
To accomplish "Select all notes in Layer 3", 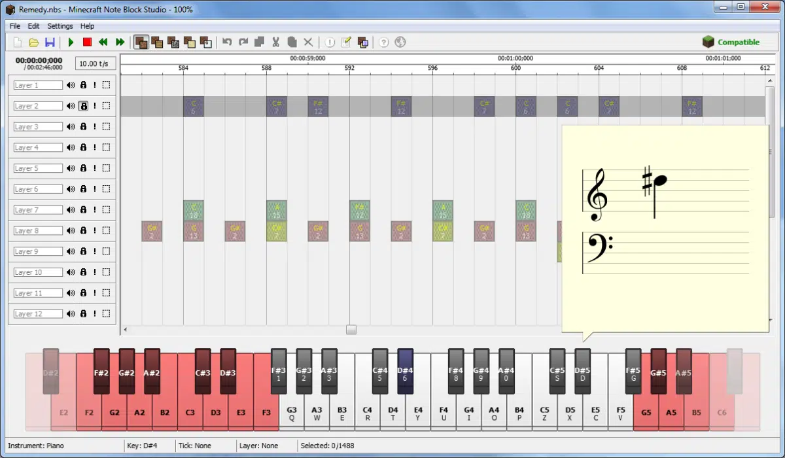I will (x=106, y=127).
